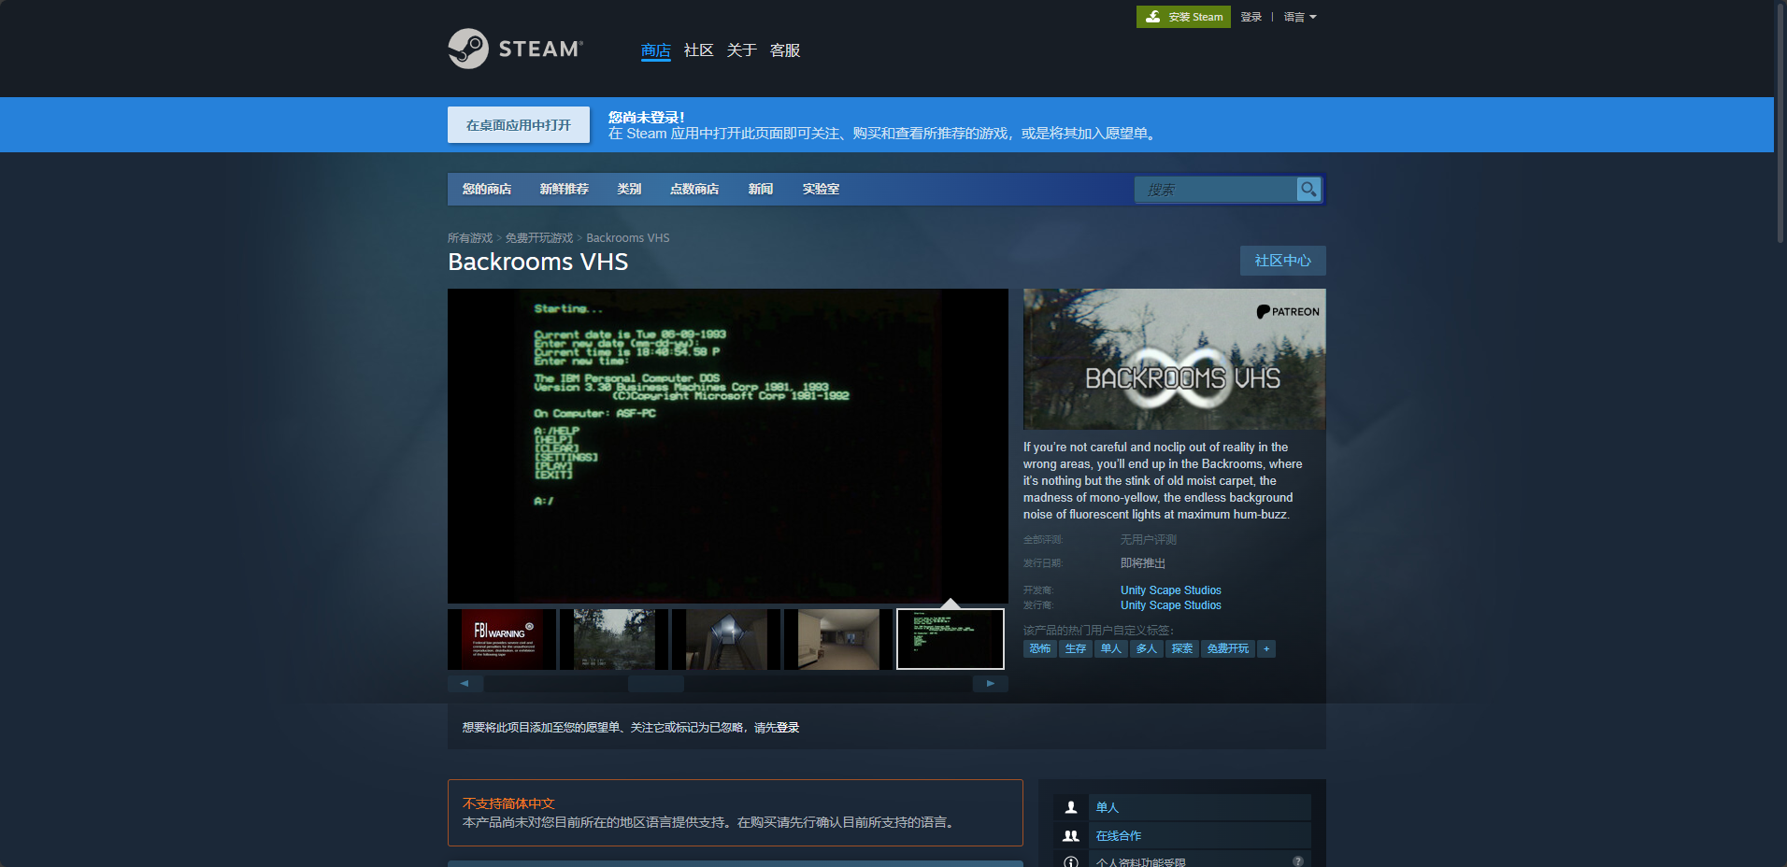Open the 关于 about menu
Viewport: 1787px width, 867px height.
(x=742, y=50)
